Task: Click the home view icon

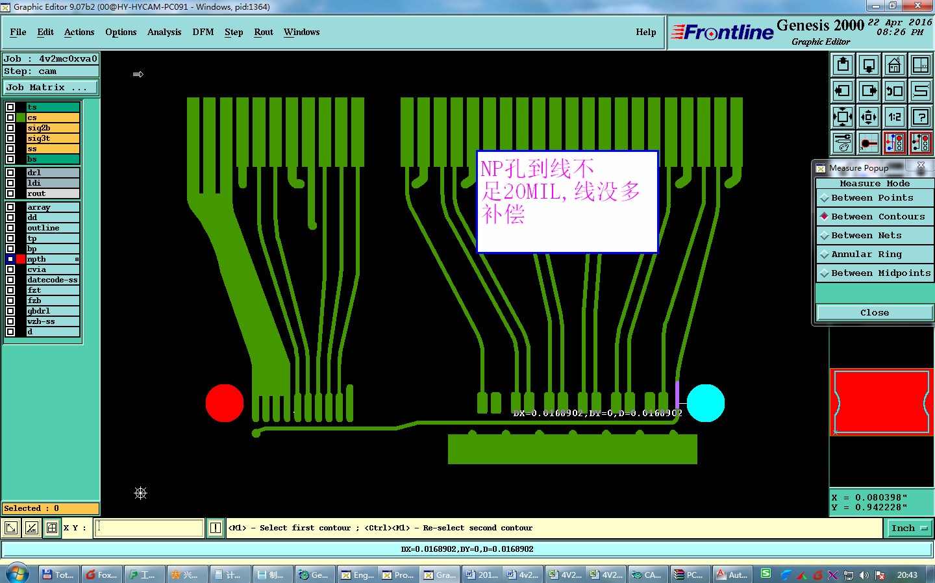Action: click(895, 65)
